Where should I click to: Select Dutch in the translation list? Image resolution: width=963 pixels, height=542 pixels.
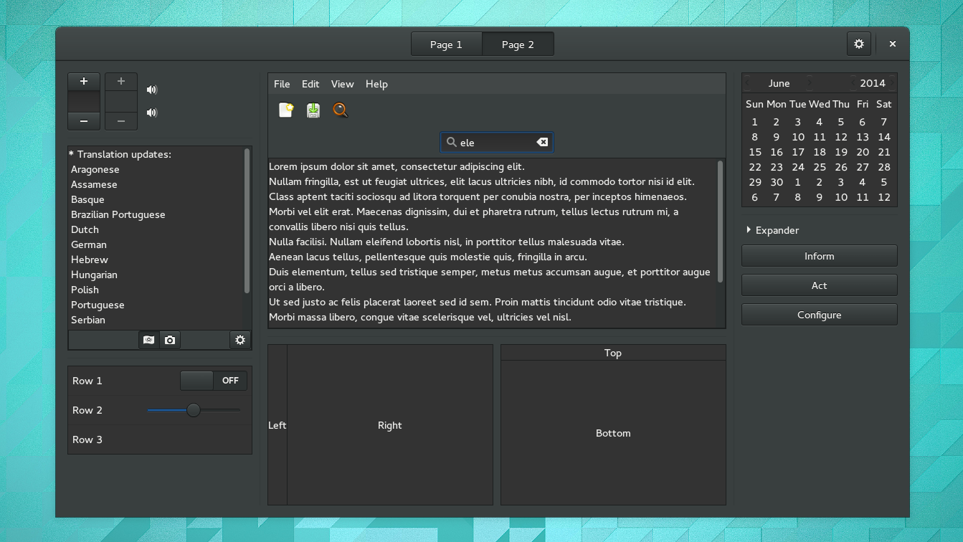(85, 229)
